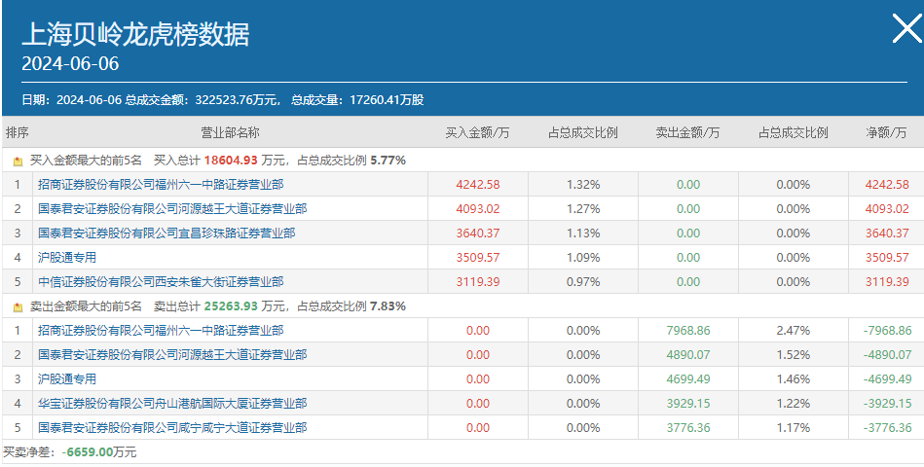Select buy amount 3509.57 in 买入金额 column
This screenshot has width=924, height=467.
[477, 258]
